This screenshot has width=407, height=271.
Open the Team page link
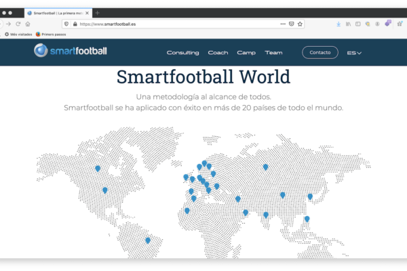tap(273, 53)
